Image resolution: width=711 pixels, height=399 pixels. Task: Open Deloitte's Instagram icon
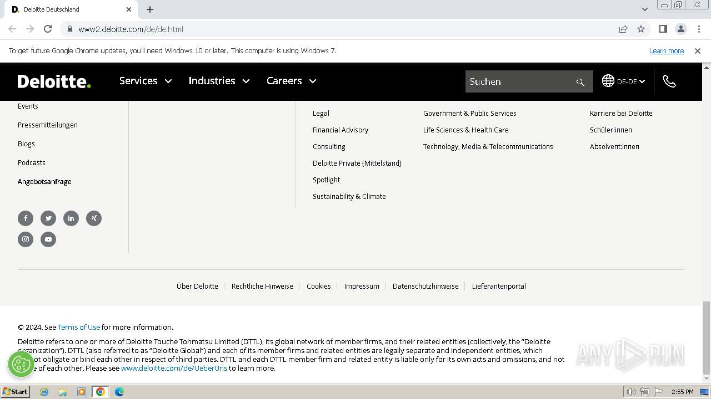[x=26, y=239]
